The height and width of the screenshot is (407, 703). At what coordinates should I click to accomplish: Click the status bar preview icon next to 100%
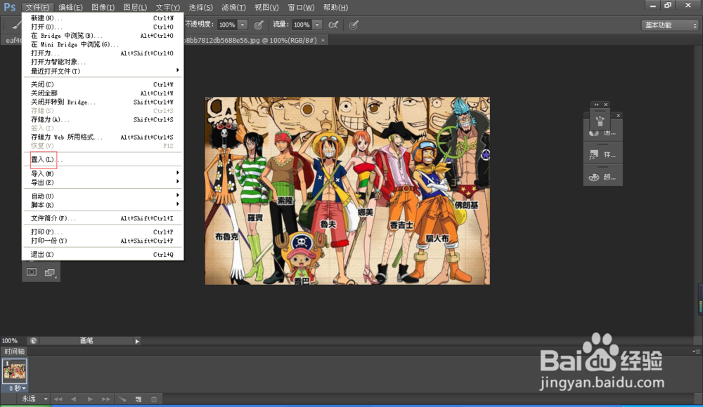point(33,341)
